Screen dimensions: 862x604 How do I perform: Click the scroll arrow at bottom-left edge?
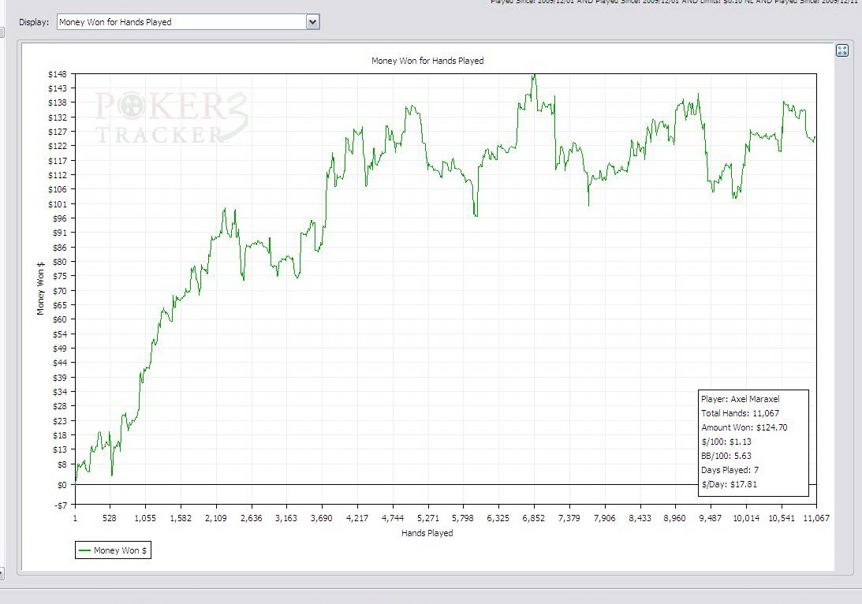click(x=2, y=573)
